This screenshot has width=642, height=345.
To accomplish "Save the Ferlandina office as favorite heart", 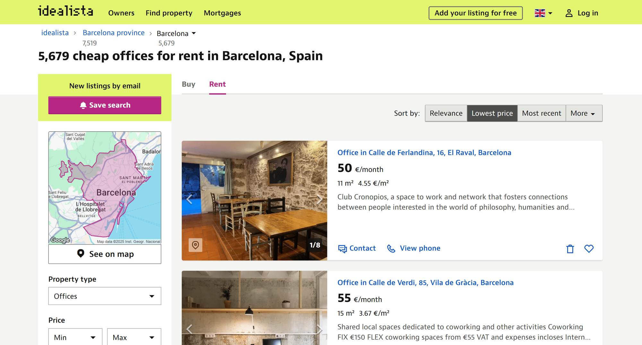I will point(589,248).
